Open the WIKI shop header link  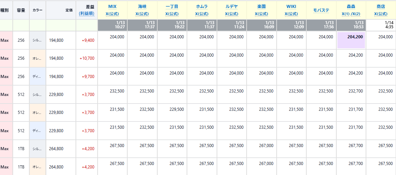point(291,7)
